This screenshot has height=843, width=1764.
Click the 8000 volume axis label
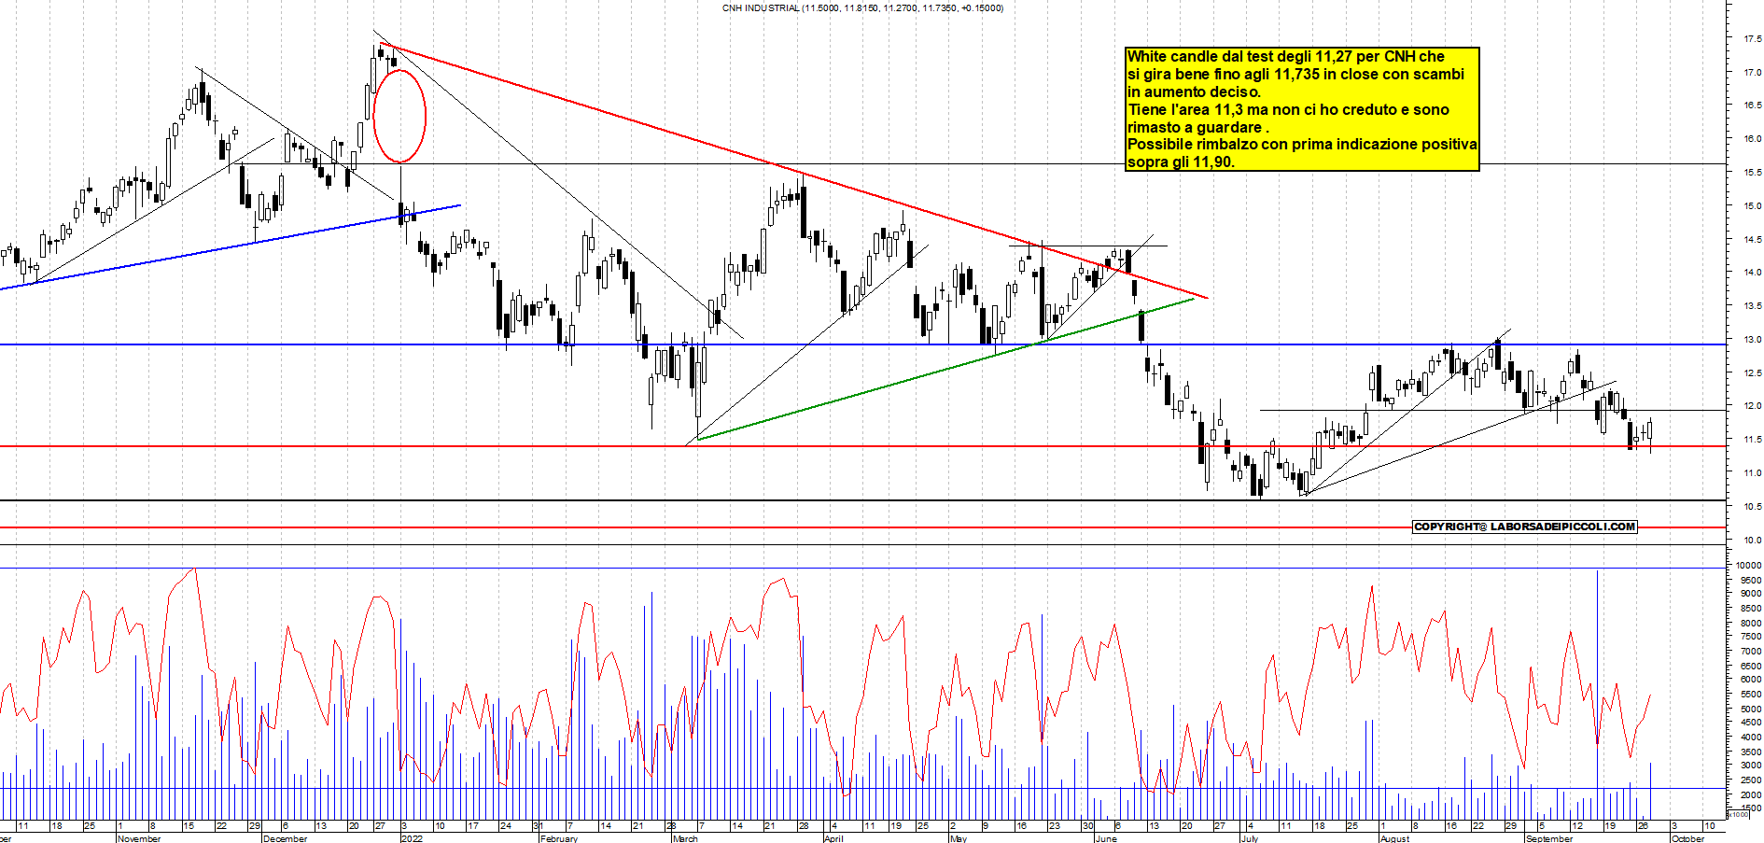1750,623
